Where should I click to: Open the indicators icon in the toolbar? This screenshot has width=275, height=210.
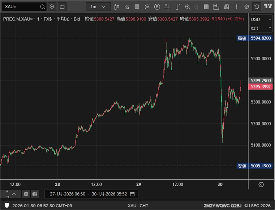click(127, 7)
